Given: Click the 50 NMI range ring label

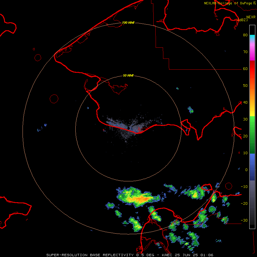Looking at the screenshot, I should click(x=128, y=76).
